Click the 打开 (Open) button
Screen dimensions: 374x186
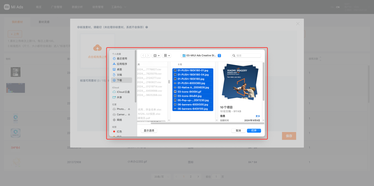(x=254, y=131)
